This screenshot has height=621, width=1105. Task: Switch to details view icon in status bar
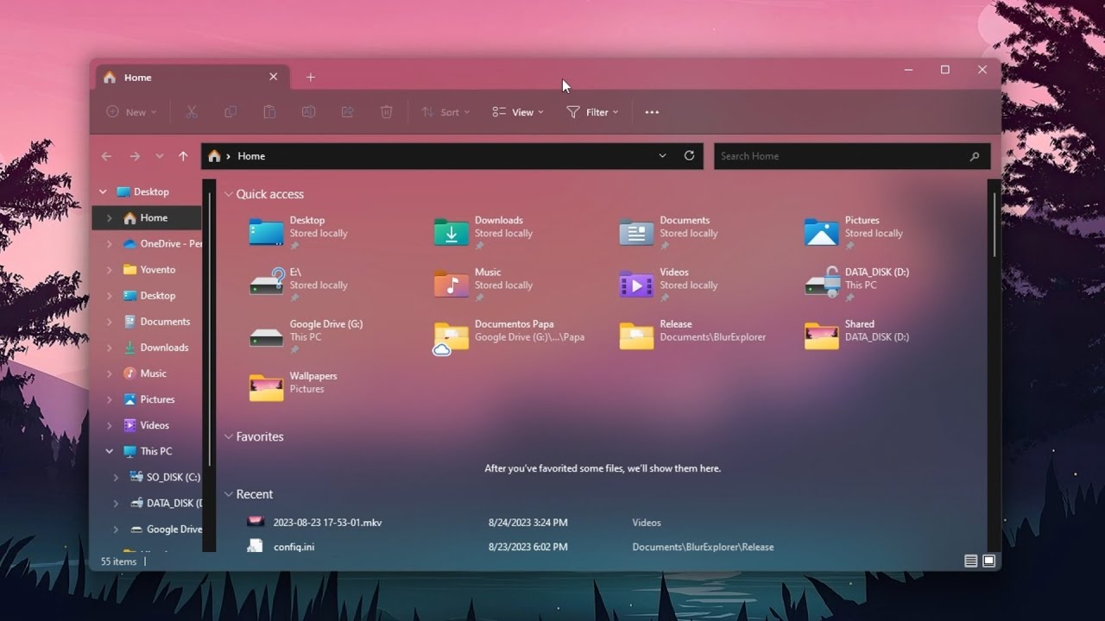pos(970,561)
